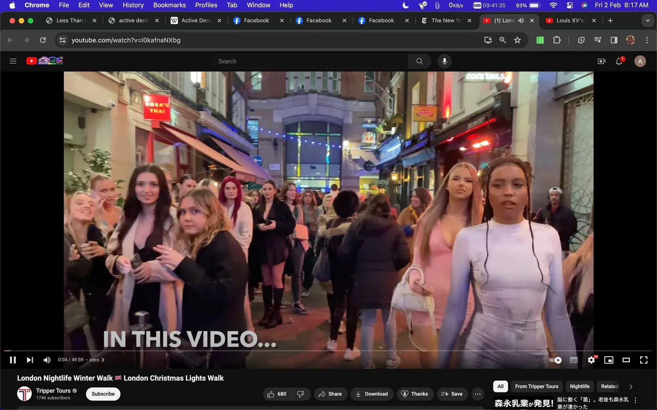
Task: Expand the Intro chapter list
Action: (x=97, y=360)
